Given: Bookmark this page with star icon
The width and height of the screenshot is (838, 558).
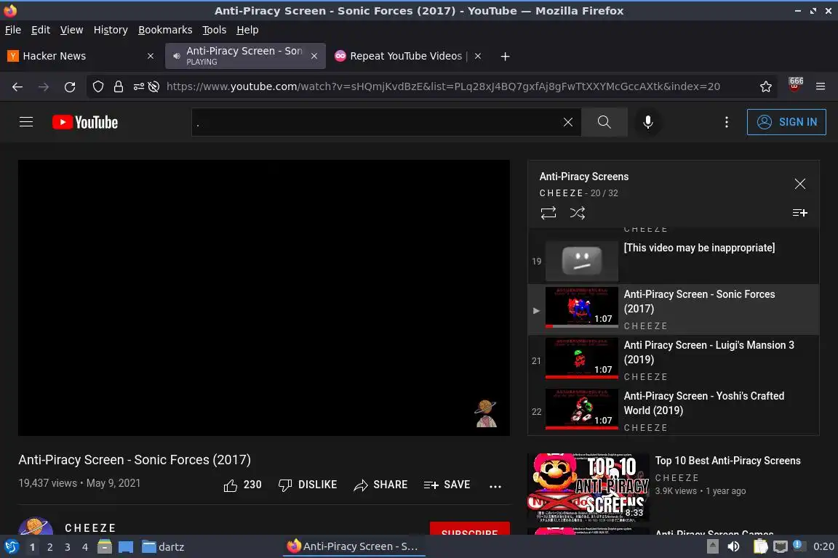Looking at the screenshot, I should (x=766, y=86).
